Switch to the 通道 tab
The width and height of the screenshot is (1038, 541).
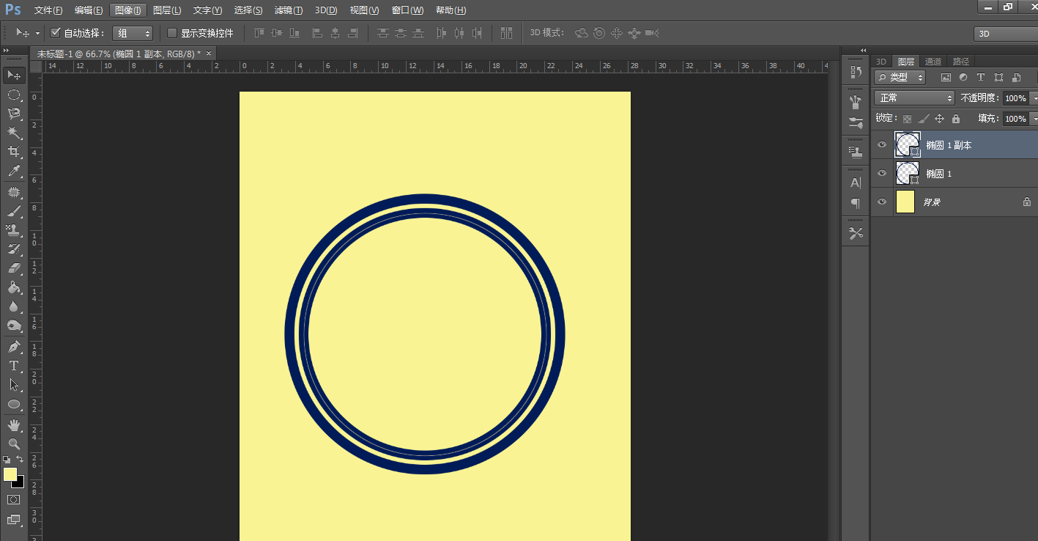click(x=933, y=62)
